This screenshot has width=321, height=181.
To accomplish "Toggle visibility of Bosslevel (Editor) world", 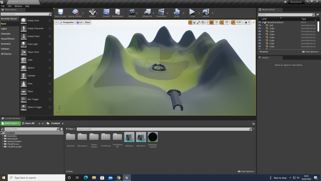I will pos(260,22).
